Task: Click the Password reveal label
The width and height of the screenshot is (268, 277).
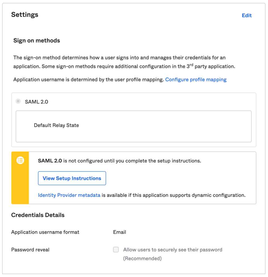Action: 30,250
